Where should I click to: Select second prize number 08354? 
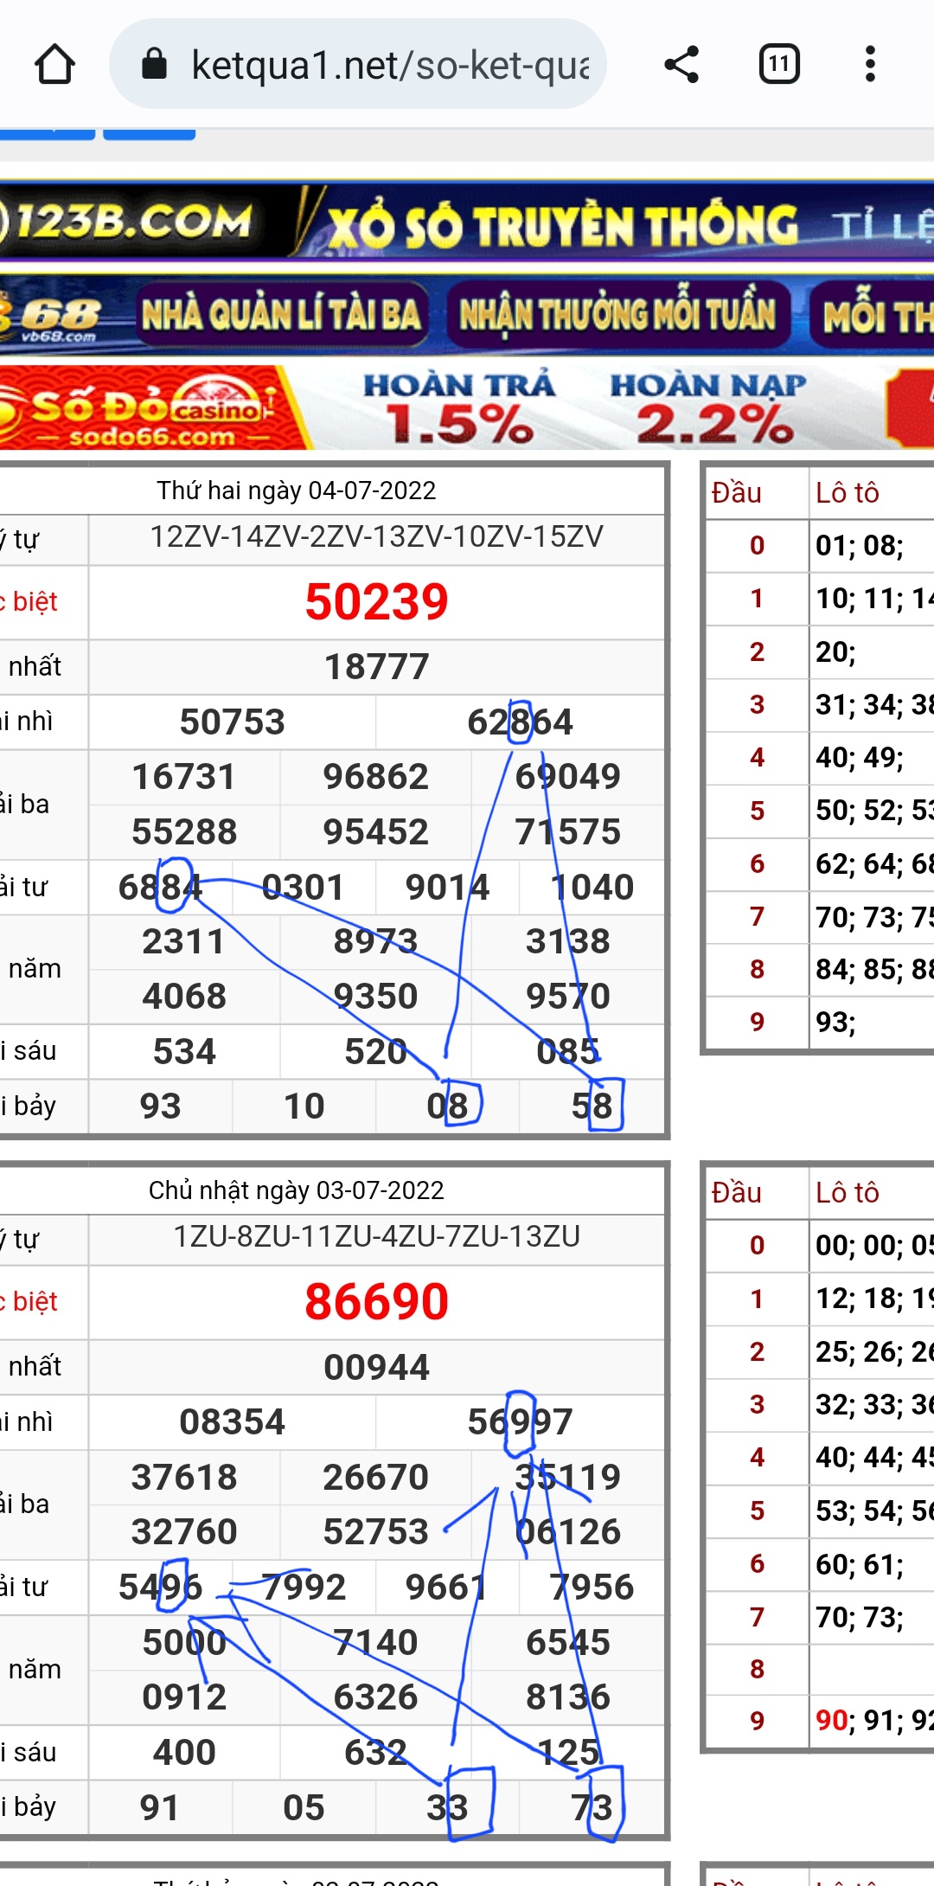pos(233,1422)
